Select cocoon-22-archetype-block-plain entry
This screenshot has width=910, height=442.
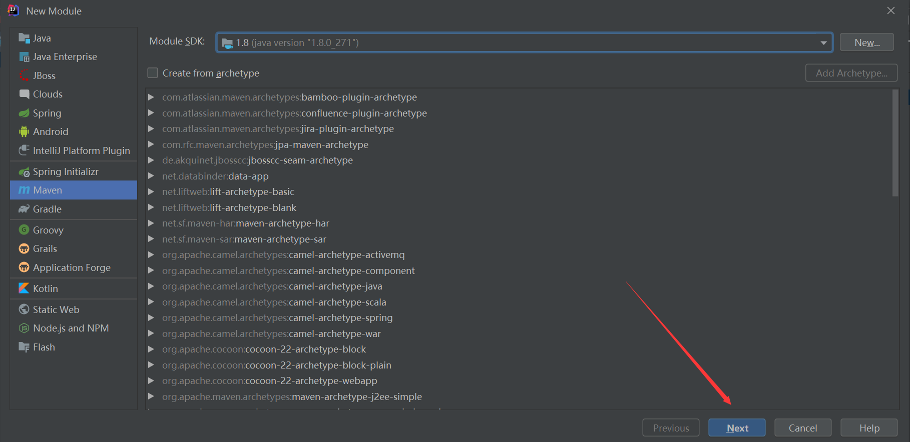point(277,365)
